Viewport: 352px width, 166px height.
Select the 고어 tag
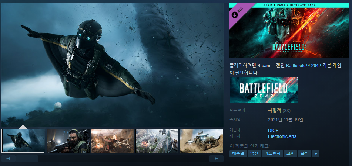pyautogui.click(x=291, y=154)
